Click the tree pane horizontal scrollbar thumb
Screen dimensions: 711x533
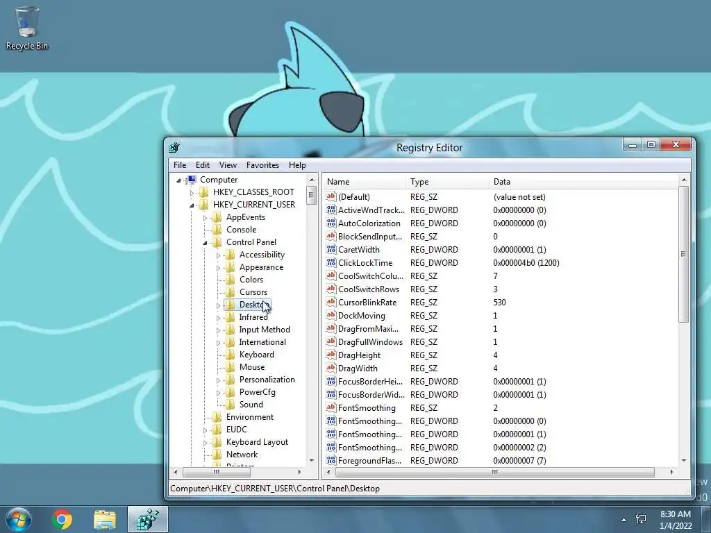pos(217,472)
